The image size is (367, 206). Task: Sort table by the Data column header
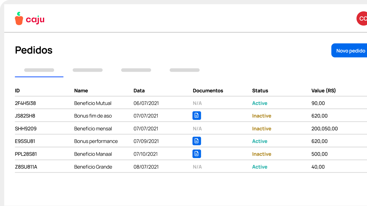pos(139,91)
